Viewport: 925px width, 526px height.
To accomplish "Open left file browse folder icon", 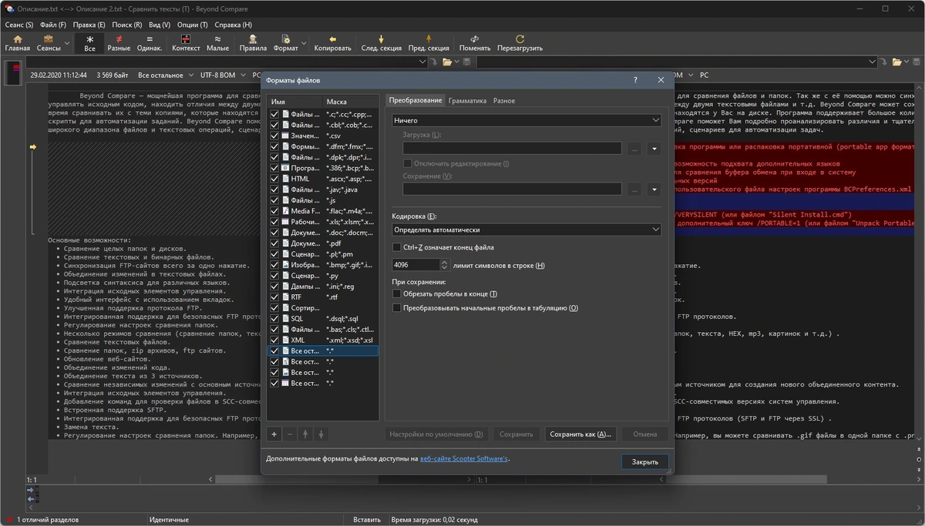I will click(446, 62).
